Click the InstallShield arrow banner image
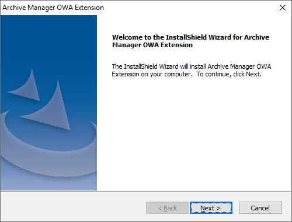This screenshot has height=222, width=292. (x=48, y=103)
